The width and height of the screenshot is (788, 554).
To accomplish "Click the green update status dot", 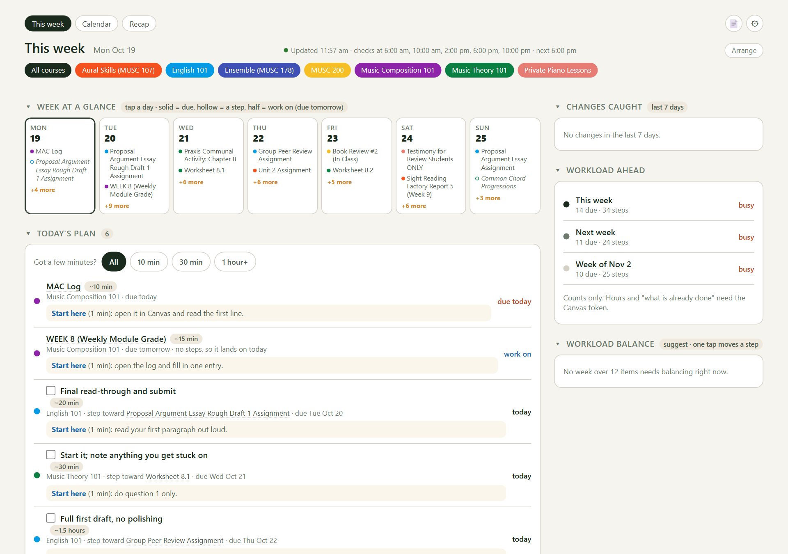I will [x=286, y=50].
